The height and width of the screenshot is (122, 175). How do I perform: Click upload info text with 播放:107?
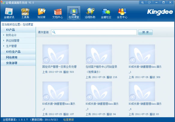coord(58,114)
